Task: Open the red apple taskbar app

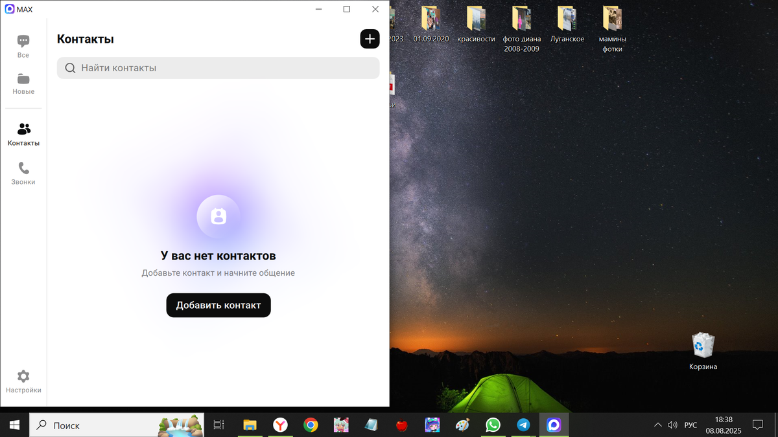Action: tap(401, 425)
